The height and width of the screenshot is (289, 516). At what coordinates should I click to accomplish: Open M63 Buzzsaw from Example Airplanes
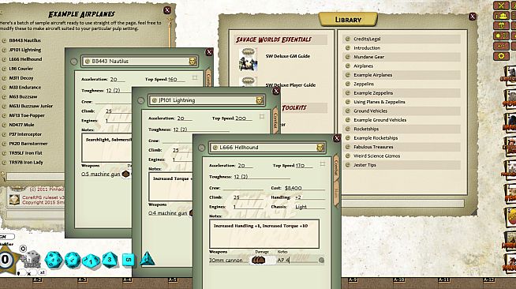23,97
